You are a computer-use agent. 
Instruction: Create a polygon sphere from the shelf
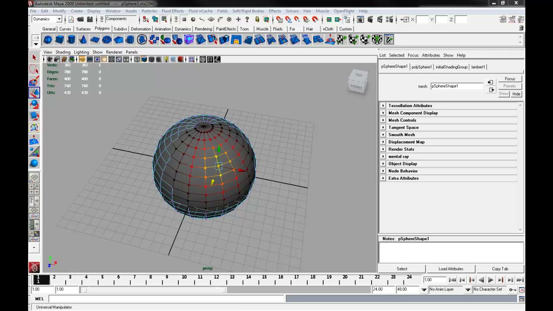click(x=48, y=40)
